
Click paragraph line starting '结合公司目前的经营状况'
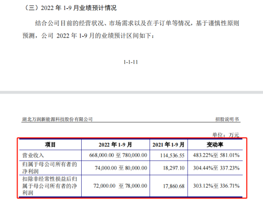(137, 23)
